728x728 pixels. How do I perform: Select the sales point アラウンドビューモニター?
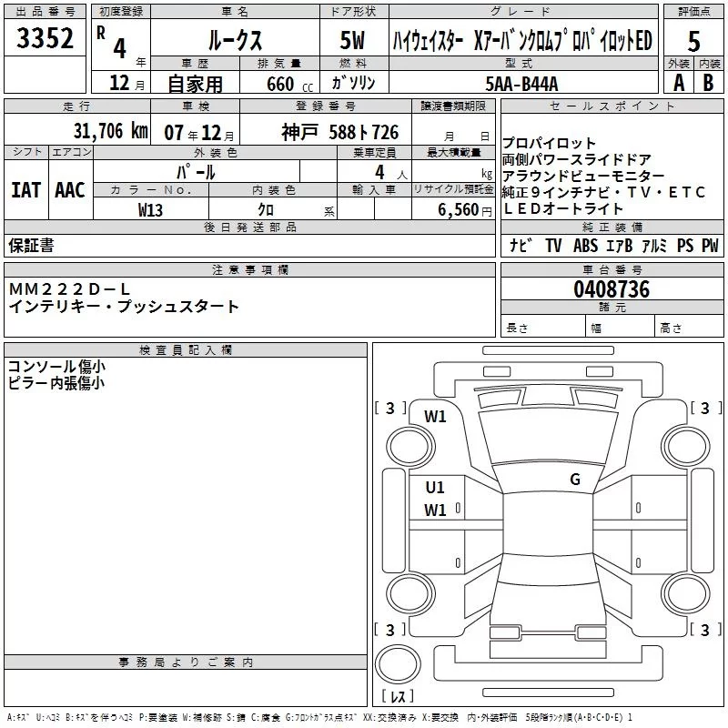click(583, 176)
